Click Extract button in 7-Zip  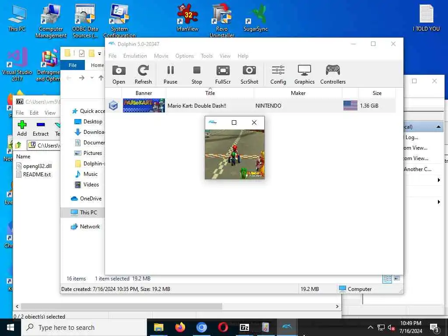41,128
